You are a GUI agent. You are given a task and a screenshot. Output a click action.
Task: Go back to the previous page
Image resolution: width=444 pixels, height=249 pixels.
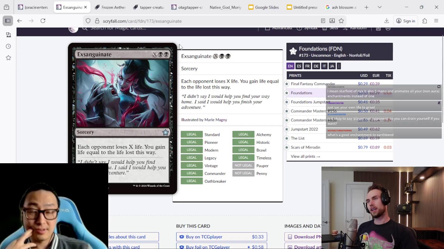click(19, 21)
